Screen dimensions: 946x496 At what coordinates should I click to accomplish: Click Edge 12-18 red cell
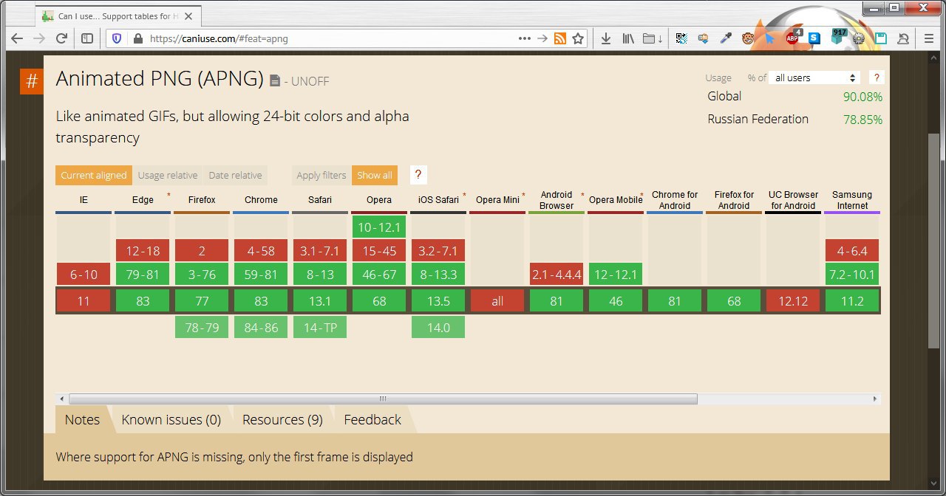(143, 250)
